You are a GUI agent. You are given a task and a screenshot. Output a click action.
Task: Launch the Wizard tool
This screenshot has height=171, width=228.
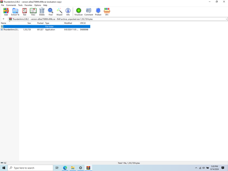[x=59, y=12]
